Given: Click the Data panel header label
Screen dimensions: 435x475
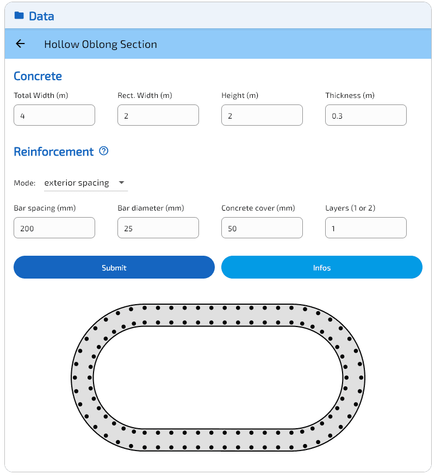Looking at the screenshot, I should pyautogui.click(x=41, y=16).
